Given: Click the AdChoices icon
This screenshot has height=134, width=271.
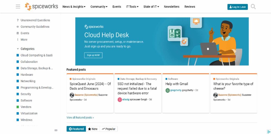Looking at the screenshot, I should (269, 132).
